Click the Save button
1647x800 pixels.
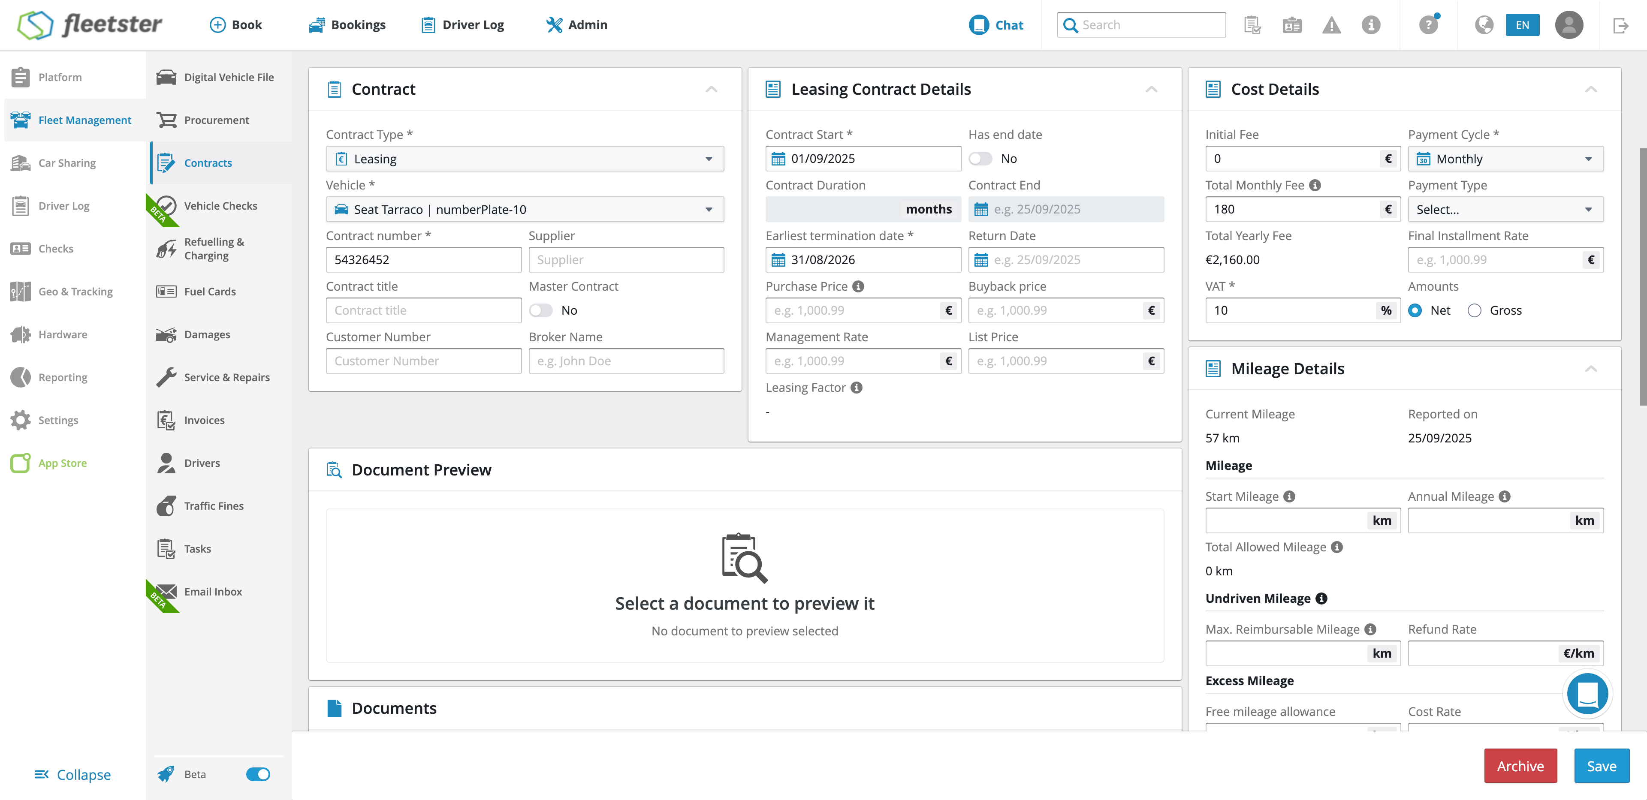coord(1601,766)
